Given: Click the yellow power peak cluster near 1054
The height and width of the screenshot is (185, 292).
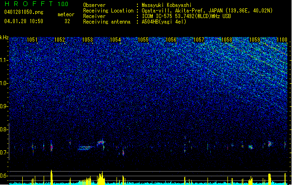Looking at the screenshot, I should point(101,178).
